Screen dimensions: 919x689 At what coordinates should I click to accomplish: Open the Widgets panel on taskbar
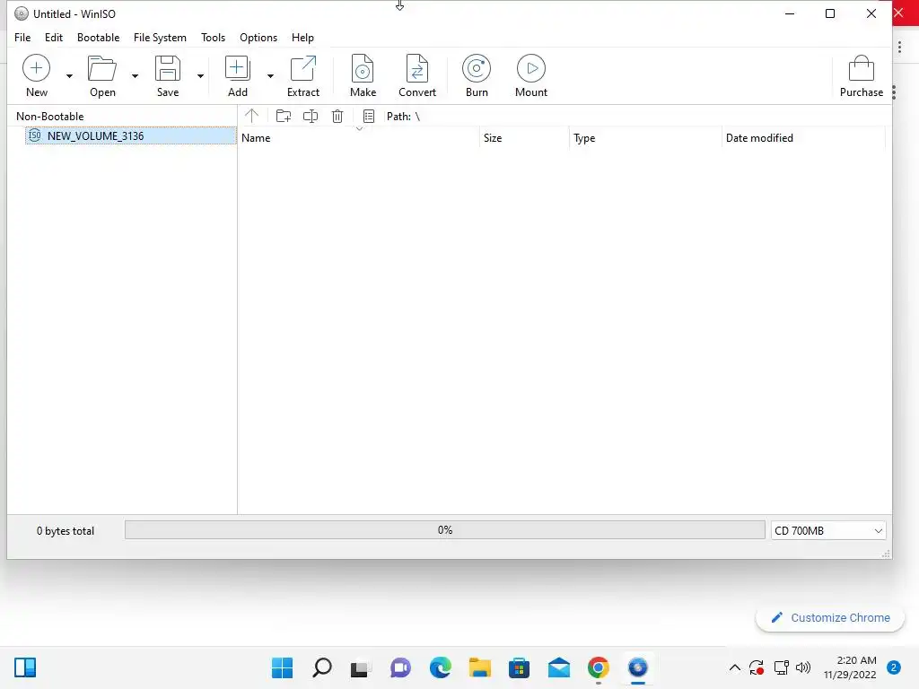click(25, 667)
